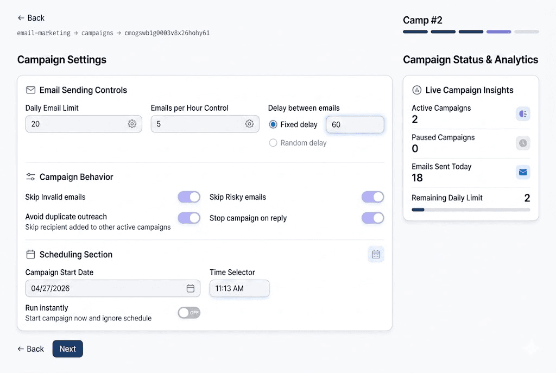This screenshot has width=556, height=373.
Task: Enable the Run instantly toggle
Action: (x=189, y=313)
